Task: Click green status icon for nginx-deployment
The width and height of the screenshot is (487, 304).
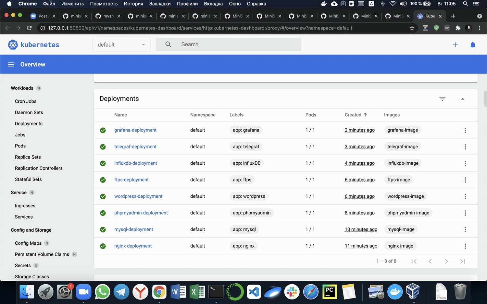Action: tap(103, 246)
